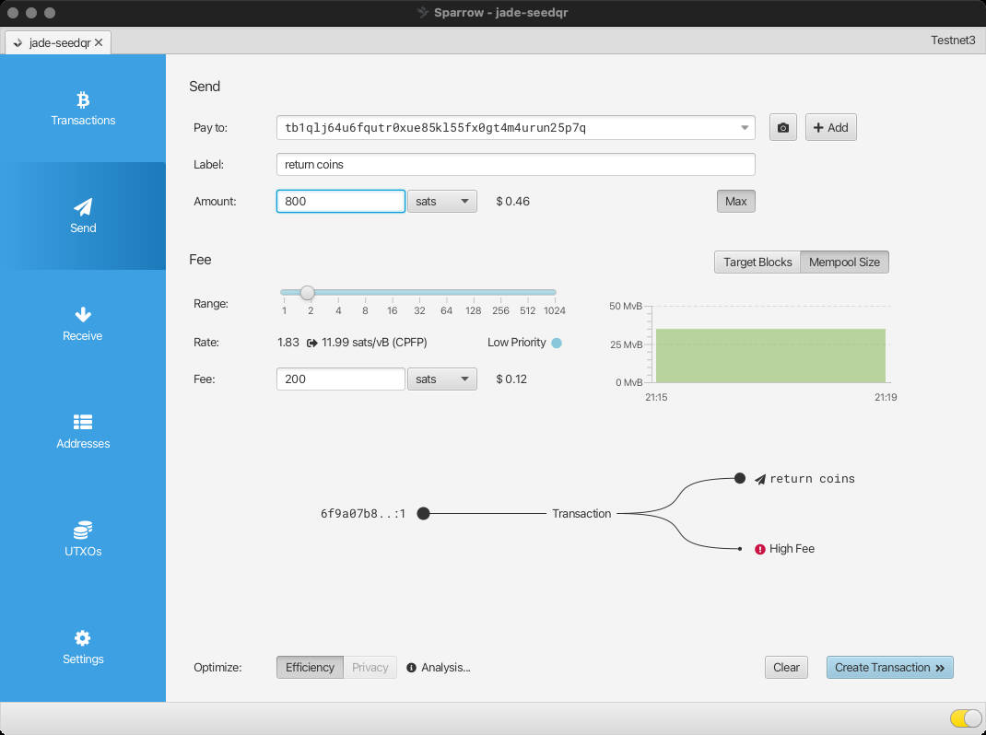
Task: Open the Analysis info icon
Action: (x=411, y=668)
